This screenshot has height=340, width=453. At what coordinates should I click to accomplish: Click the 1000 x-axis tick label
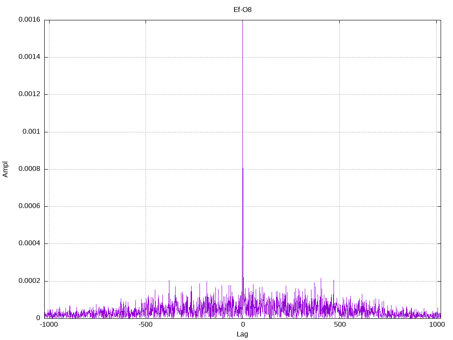[x=437, y=325]
